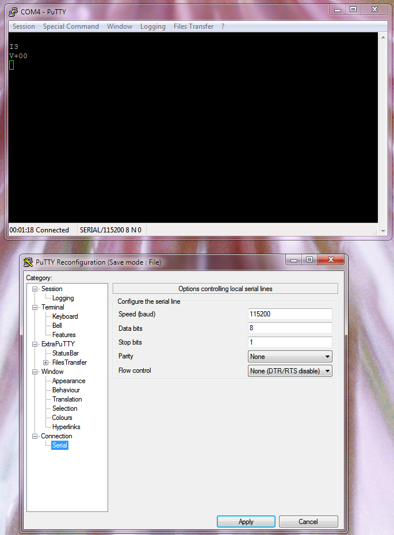Close the PuTTY Reconfiguration dialog
394x535 pixels.
point(331,260)
